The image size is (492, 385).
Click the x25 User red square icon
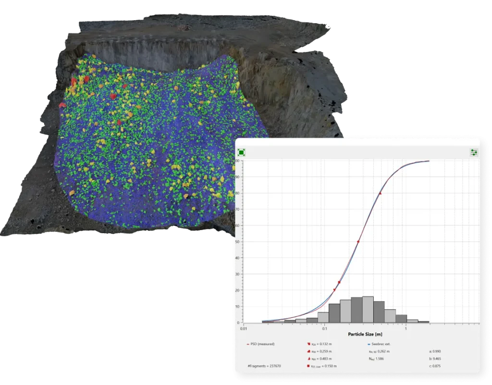[308, 366]
